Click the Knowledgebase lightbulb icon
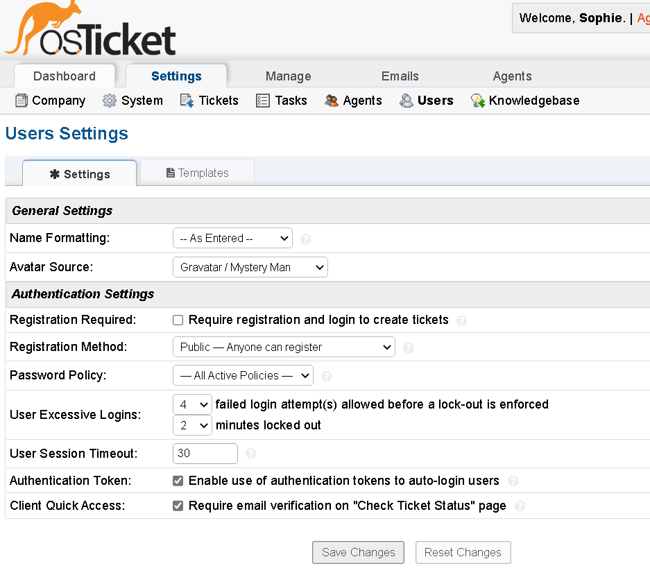Image resolution: width=650 pixels, height=575 pixels. click(477, 101)
